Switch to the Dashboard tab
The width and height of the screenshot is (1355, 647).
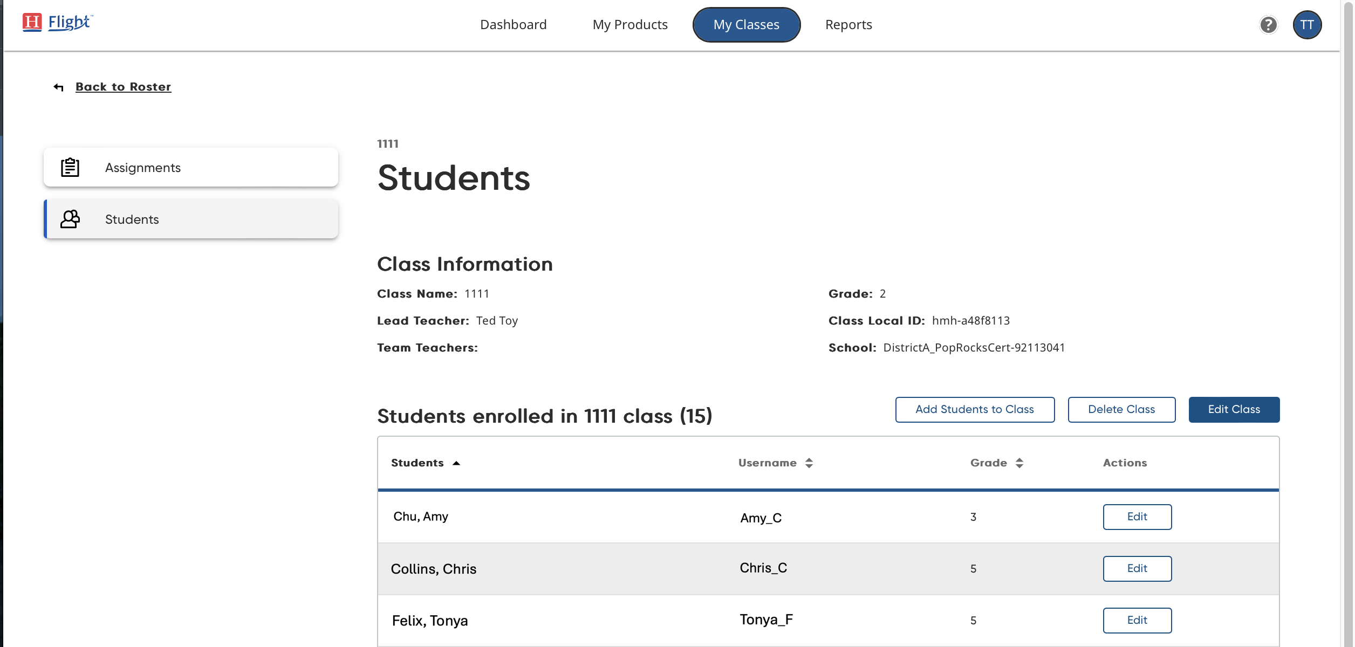click(x=513, y=24)
